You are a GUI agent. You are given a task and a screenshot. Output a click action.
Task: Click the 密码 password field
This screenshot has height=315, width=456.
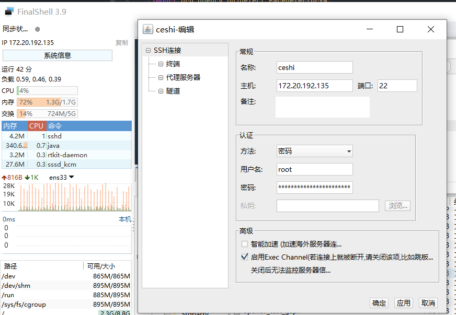tap(315, 188)
